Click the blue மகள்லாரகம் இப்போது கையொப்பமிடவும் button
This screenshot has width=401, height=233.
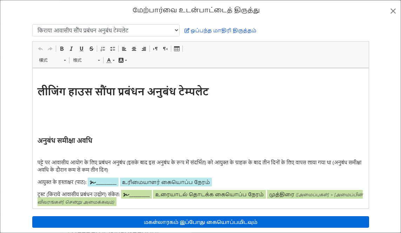201,222
